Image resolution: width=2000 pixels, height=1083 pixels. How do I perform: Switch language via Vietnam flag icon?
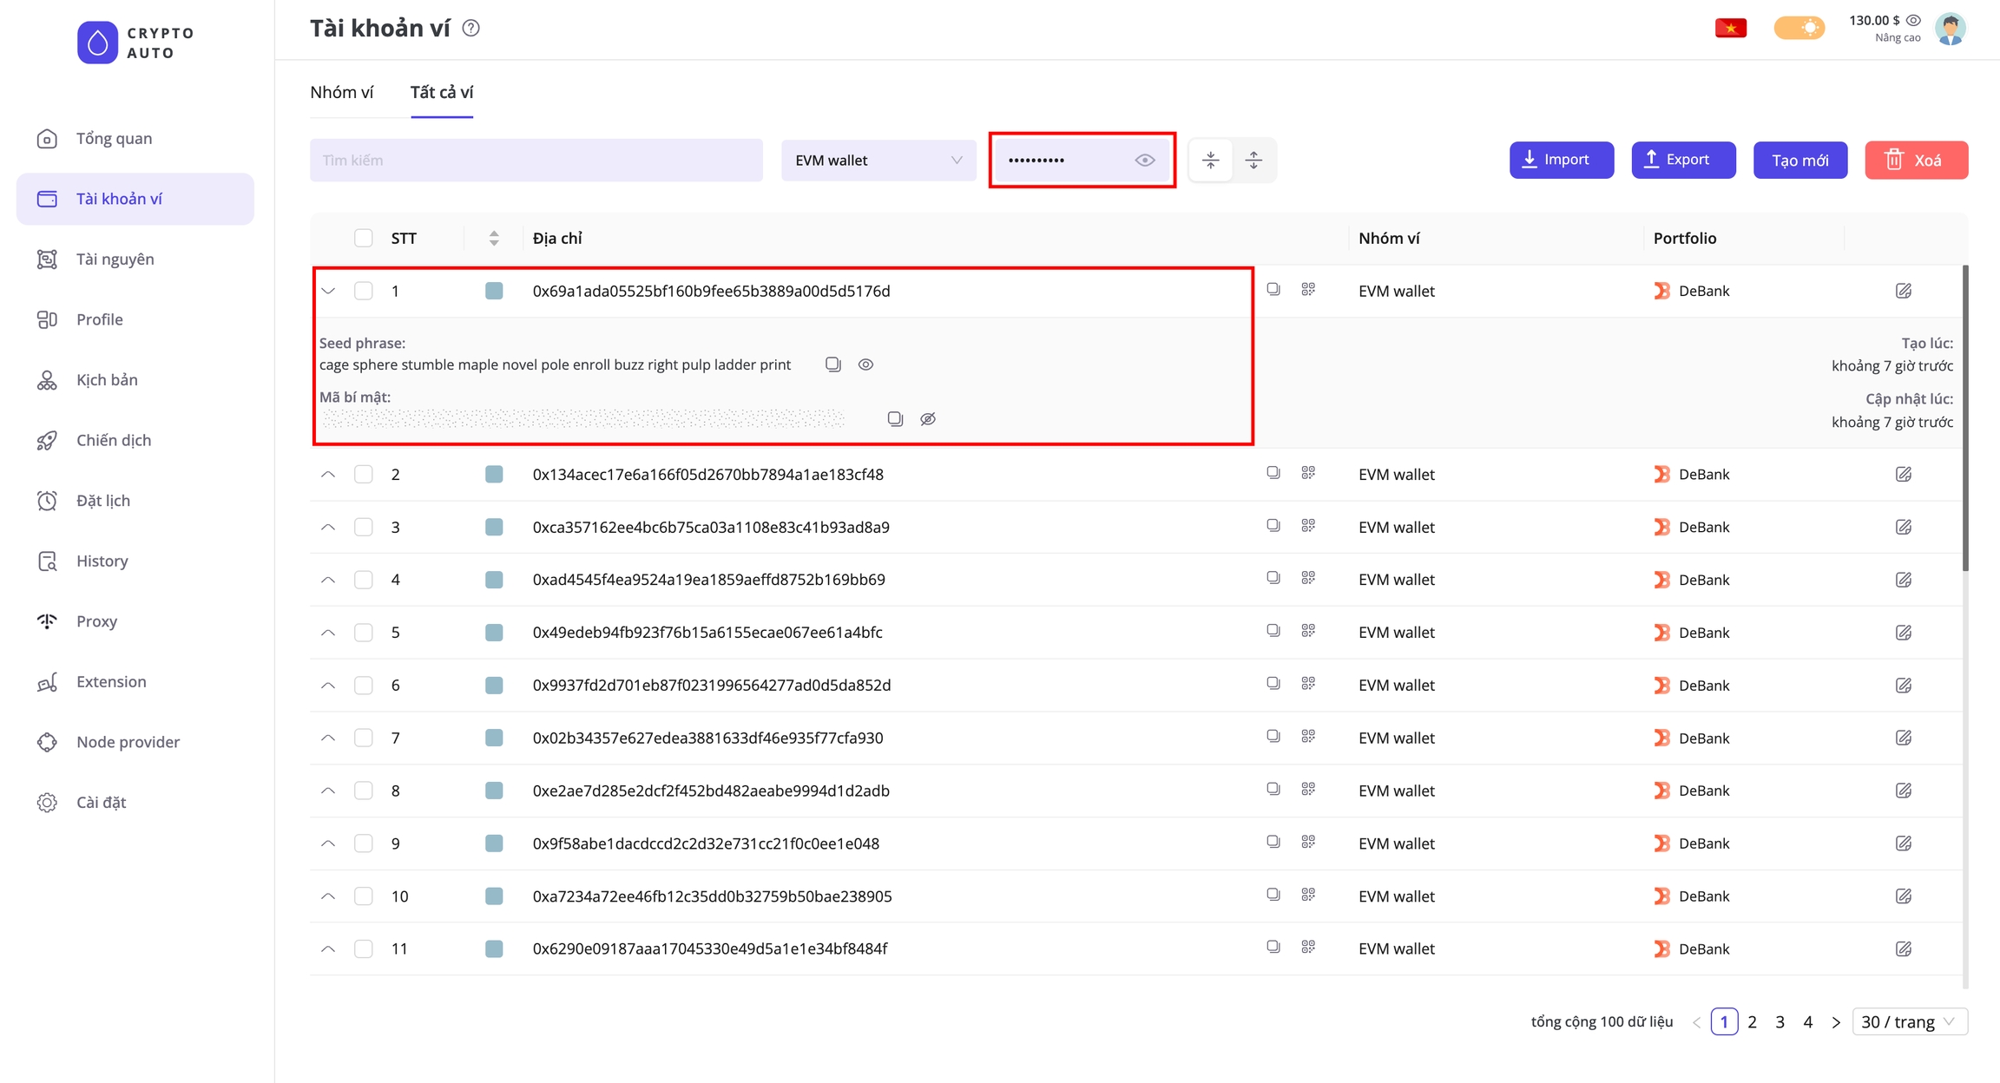1730,28
